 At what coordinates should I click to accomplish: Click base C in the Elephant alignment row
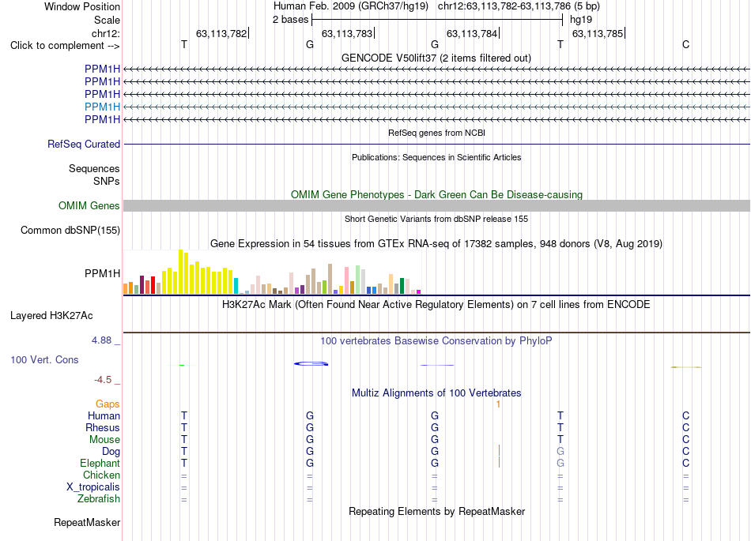(686, 463)
